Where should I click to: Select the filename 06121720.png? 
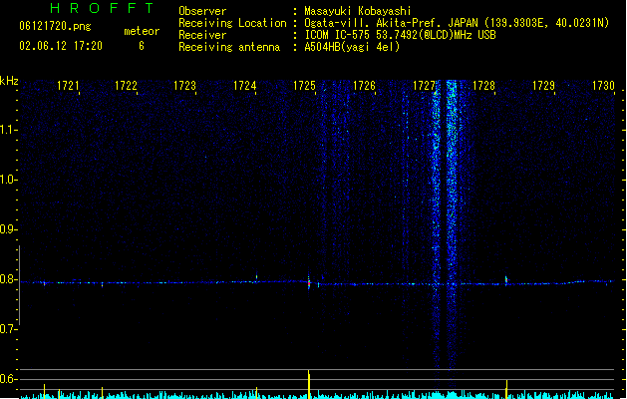(55, 26)
